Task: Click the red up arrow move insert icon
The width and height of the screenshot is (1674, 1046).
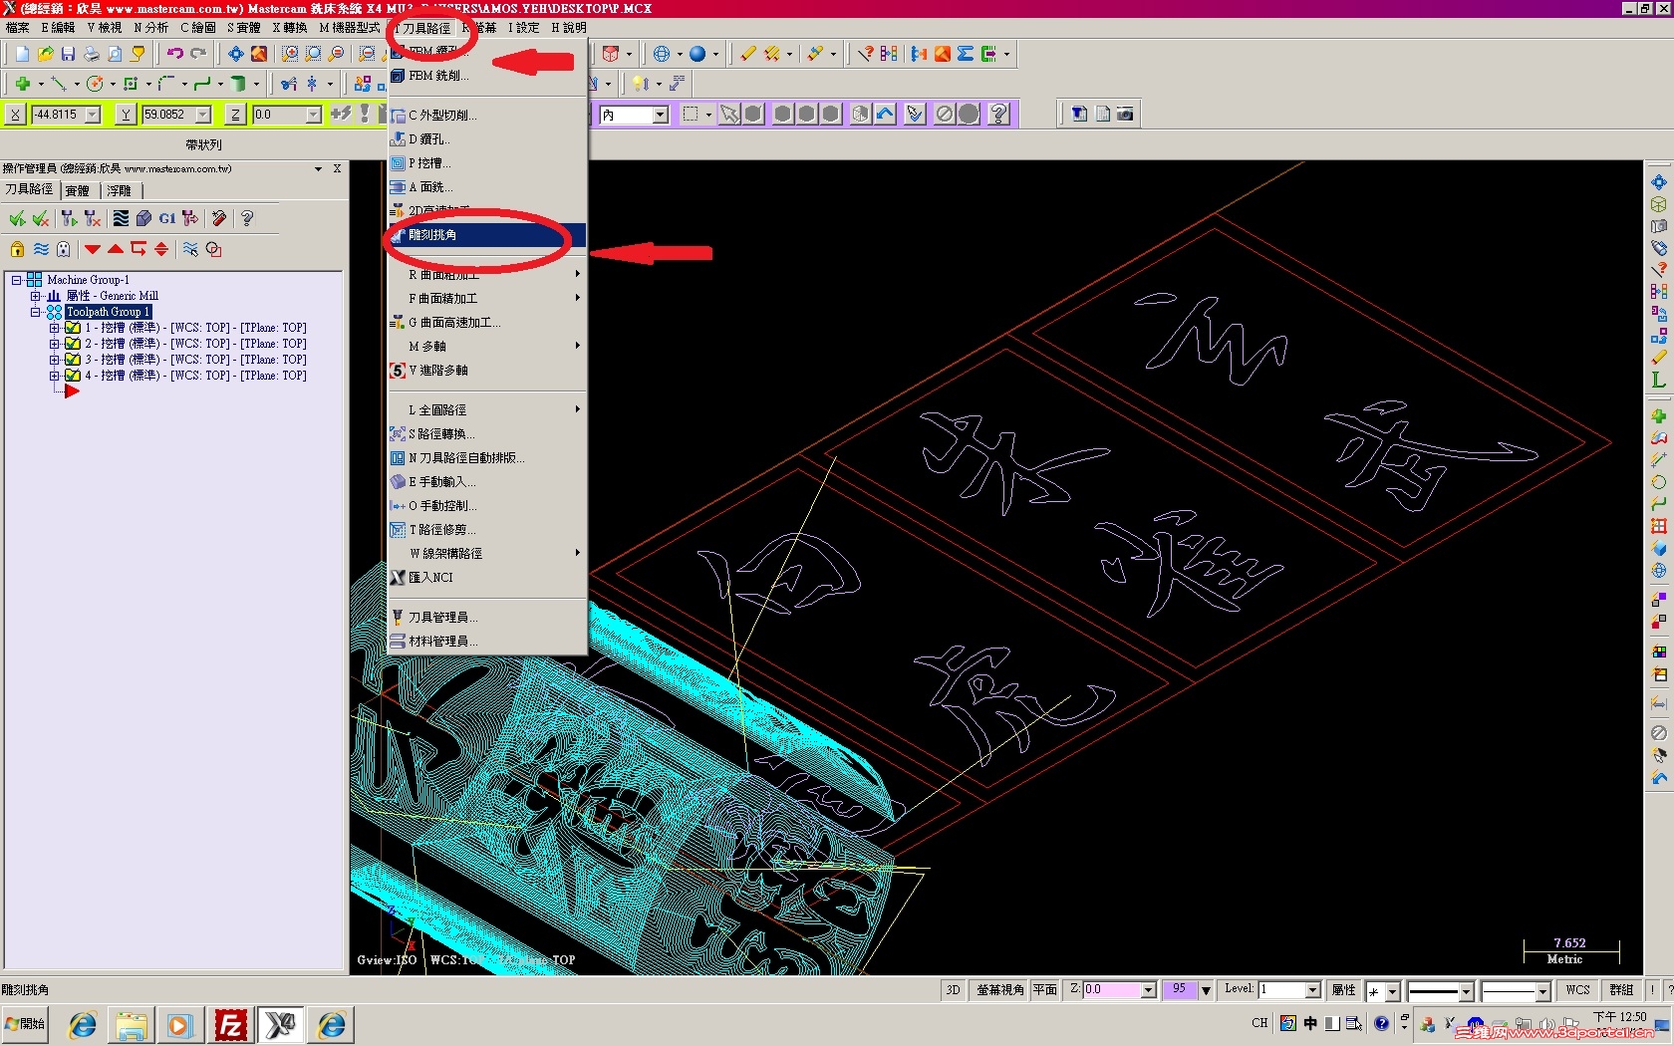Action: [116, 249]
